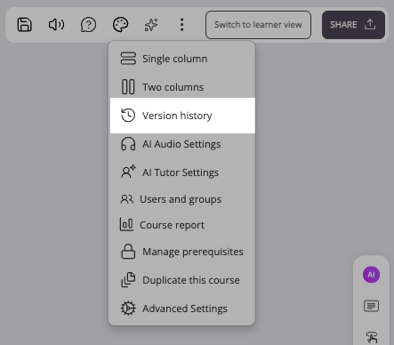394x345 pixels.
Task: Open the Course report entry
Action: pos(182,225)
